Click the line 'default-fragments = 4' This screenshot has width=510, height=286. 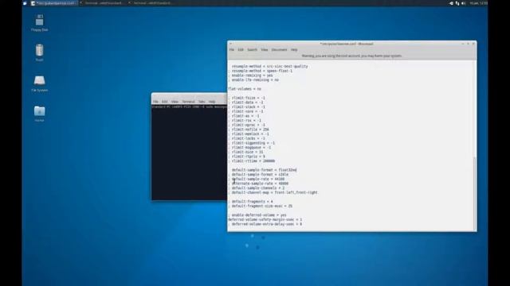pos(250,202)
